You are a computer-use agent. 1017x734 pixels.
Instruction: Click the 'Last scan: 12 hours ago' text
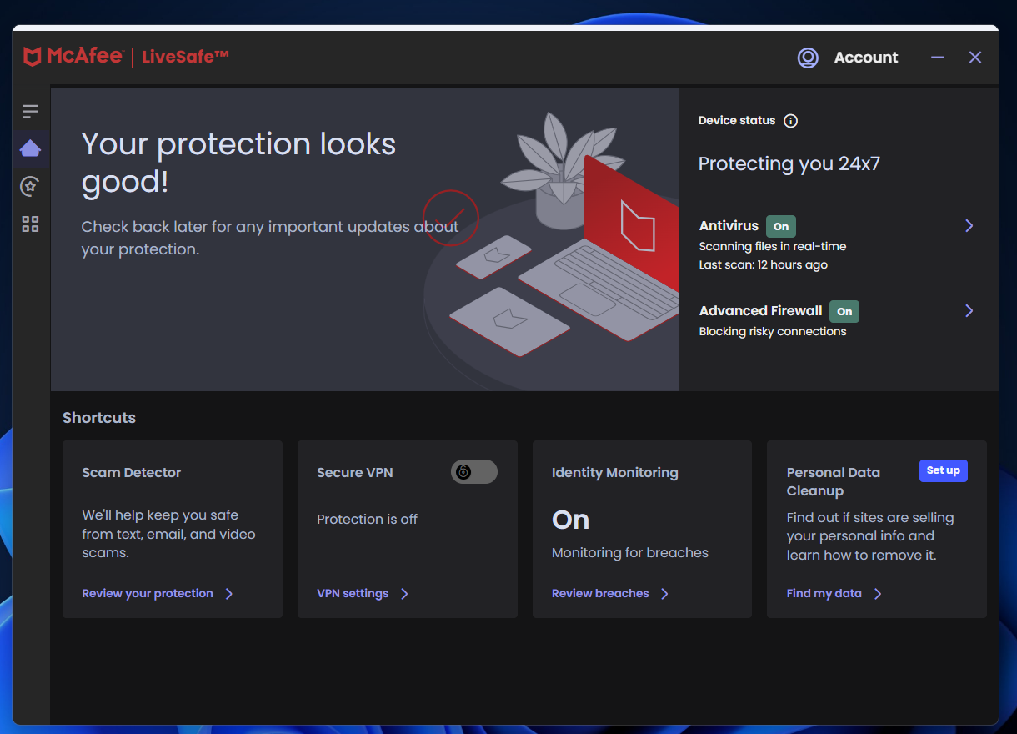tap(764, 265)
